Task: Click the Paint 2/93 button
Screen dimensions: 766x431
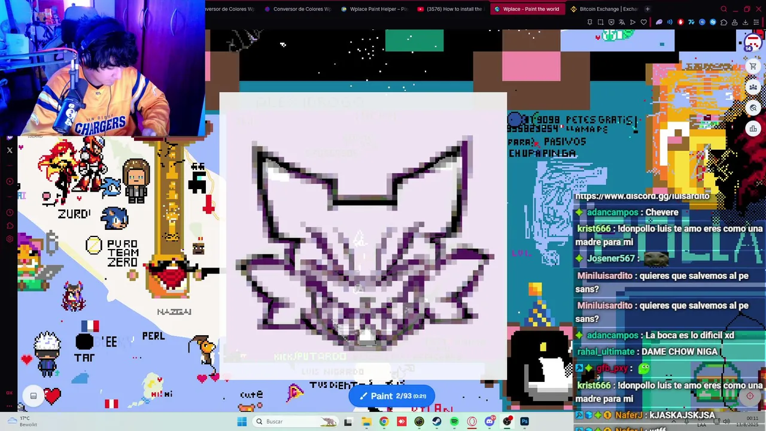Action: coord(392,396)
